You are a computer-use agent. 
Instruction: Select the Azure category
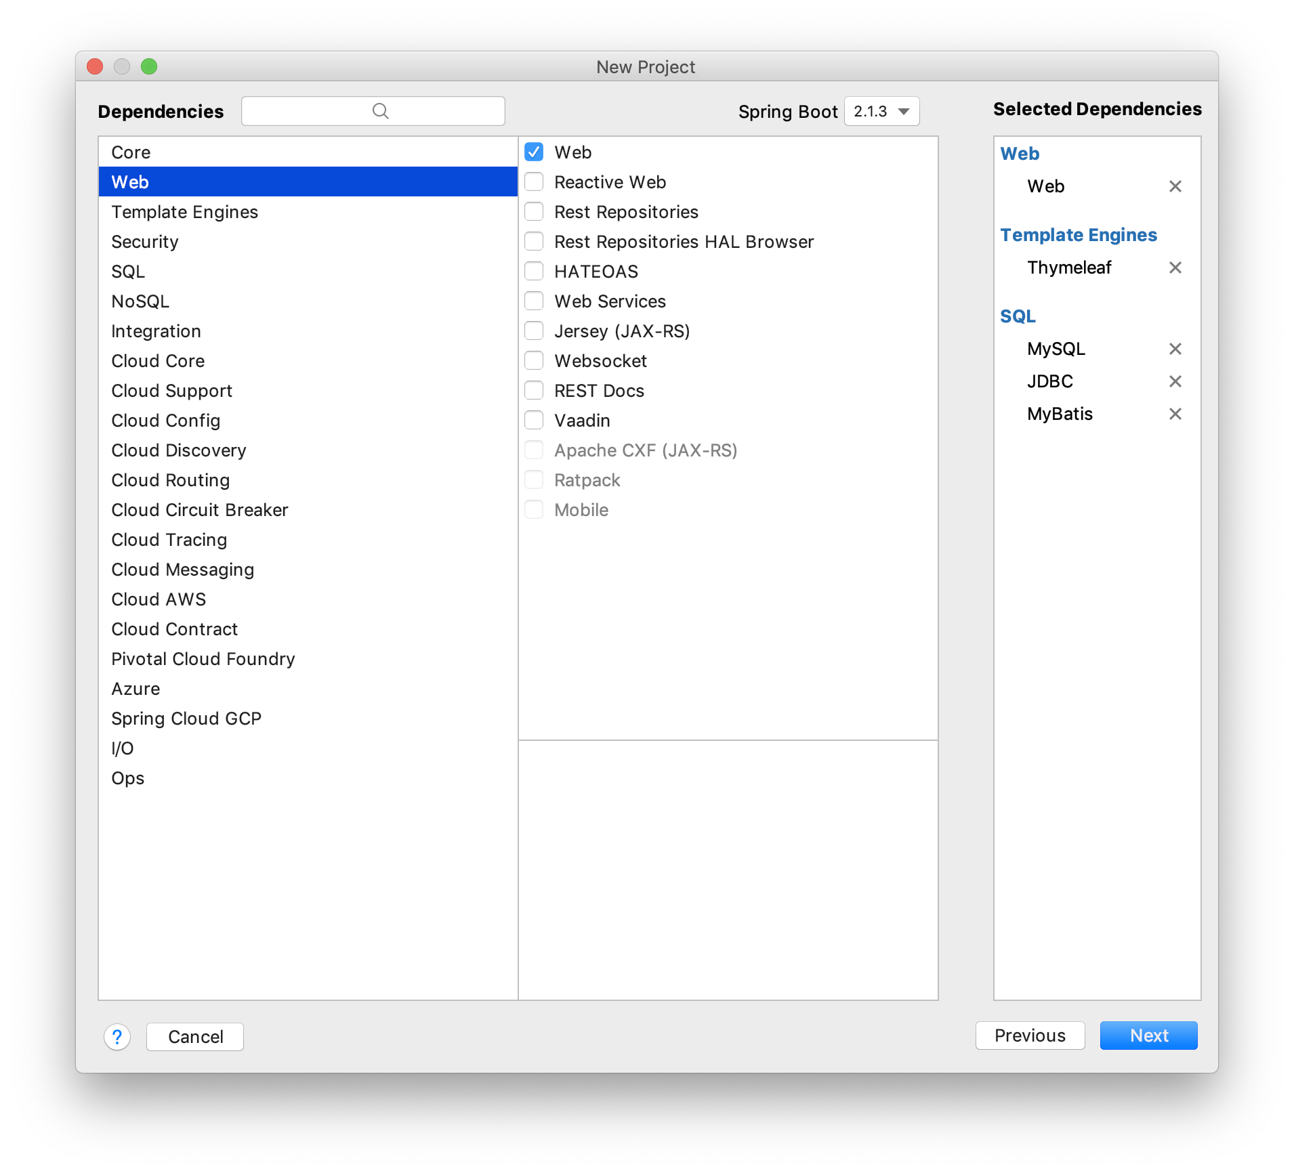308,689
